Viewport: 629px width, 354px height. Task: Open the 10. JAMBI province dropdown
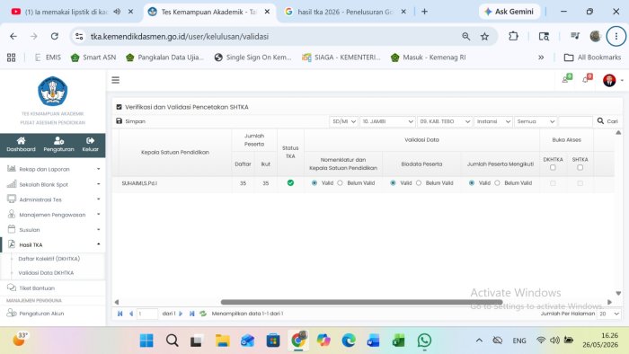coord(387,121)
